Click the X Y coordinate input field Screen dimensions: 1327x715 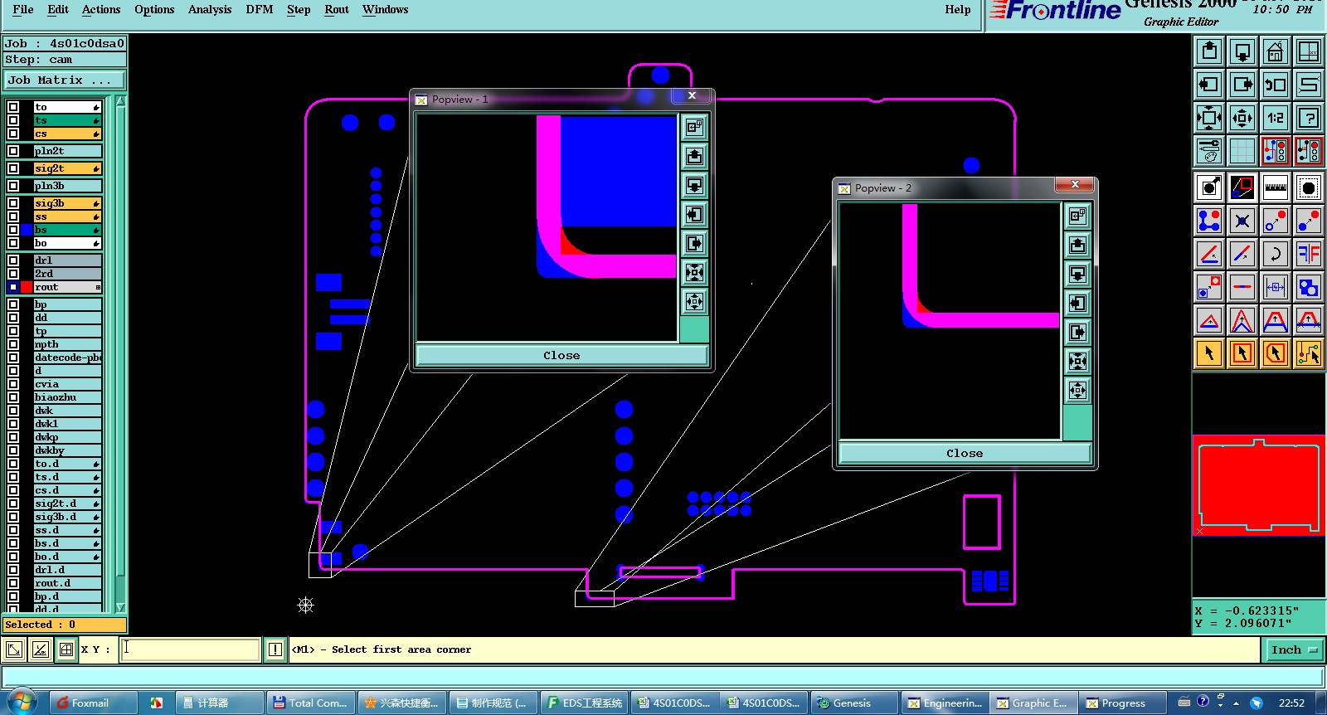(x=191, y=649)
